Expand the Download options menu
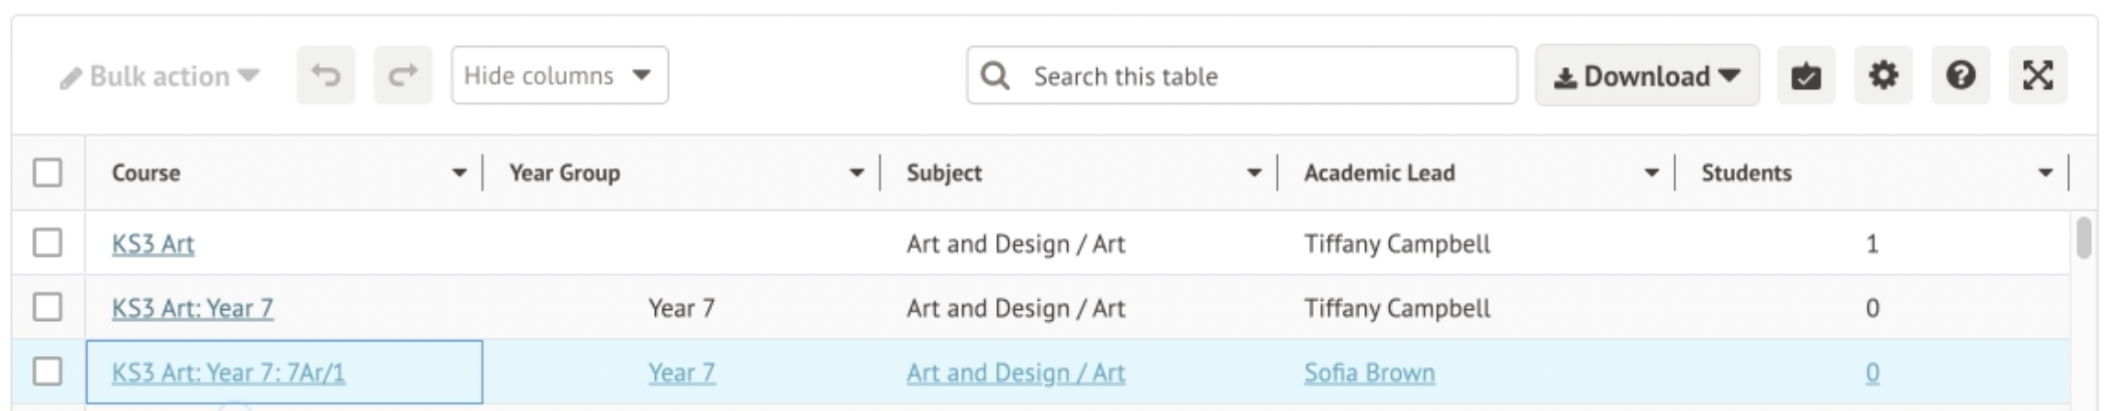Screen dimensions: 2112x411 [x=1647, y=75]
